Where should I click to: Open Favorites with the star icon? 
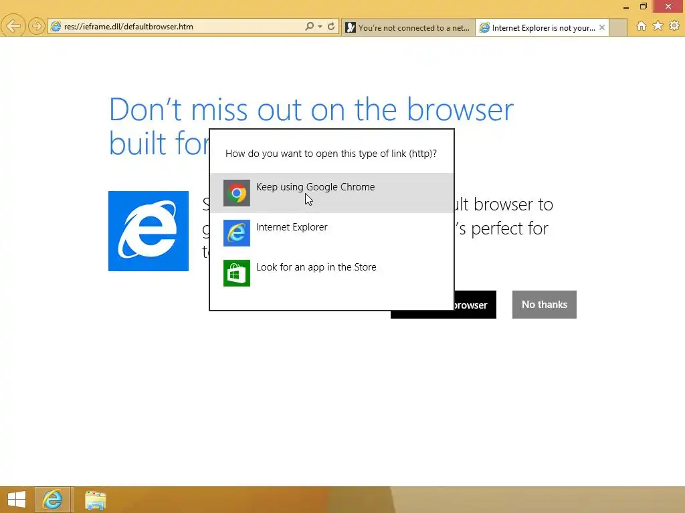pyautogui.click(x=658, y=26)
